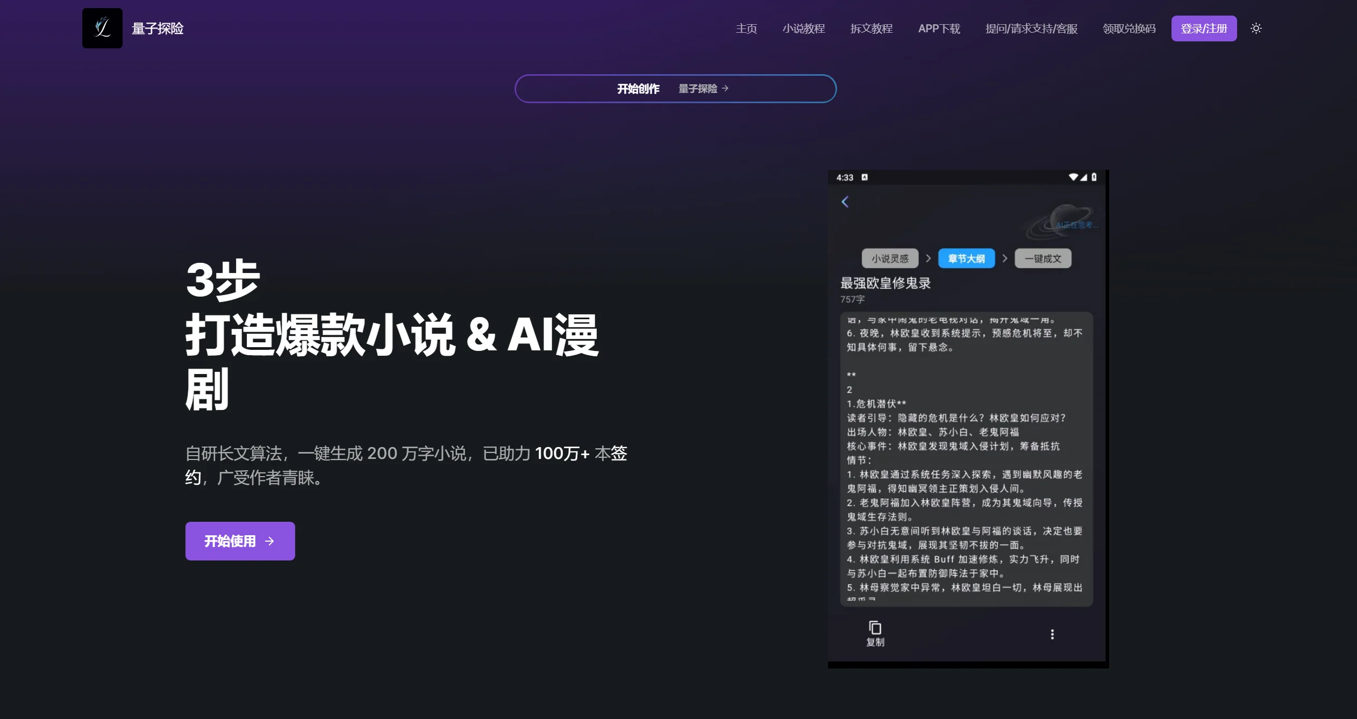Select the 一键成文 step tab
This screenshot has height=719, width=1357.
(1042, 258)
